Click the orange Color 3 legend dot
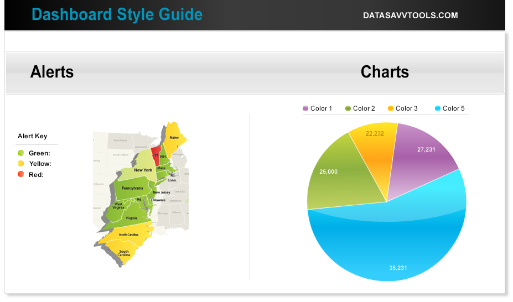 [391, 108]
